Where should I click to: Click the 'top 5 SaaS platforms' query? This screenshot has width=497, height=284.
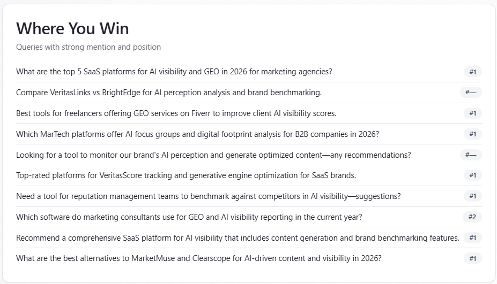(174, 72)
